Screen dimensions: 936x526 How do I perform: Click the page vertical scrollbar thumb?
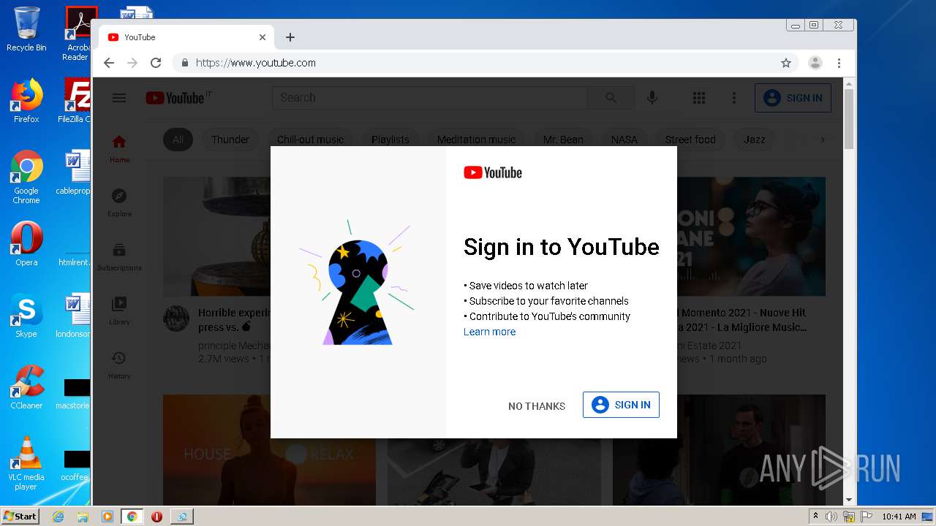click(849, 118)
